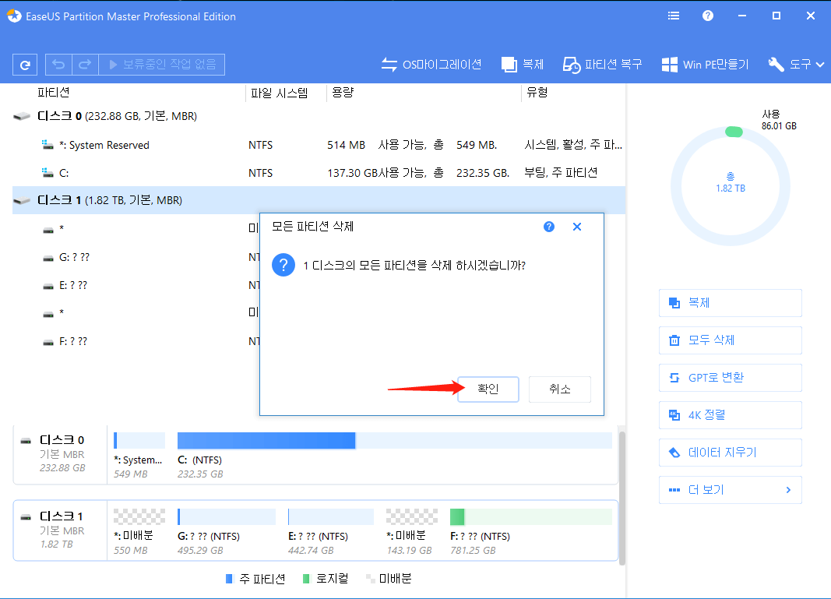
Task: Launch 파티션 복구 partition recovery
Action: [602, 65]
